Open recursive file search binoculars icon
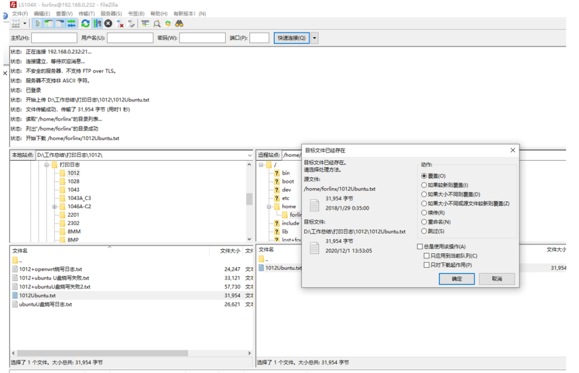Viewport: 579px width, 373px height. [179, 24]
